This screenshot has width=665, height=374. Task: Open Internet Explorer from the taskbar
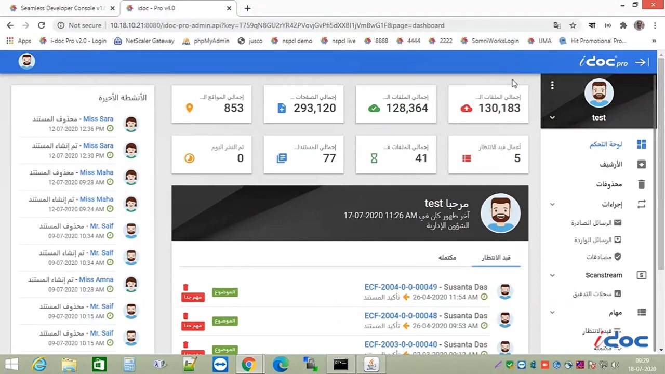[x=39, y=364]
